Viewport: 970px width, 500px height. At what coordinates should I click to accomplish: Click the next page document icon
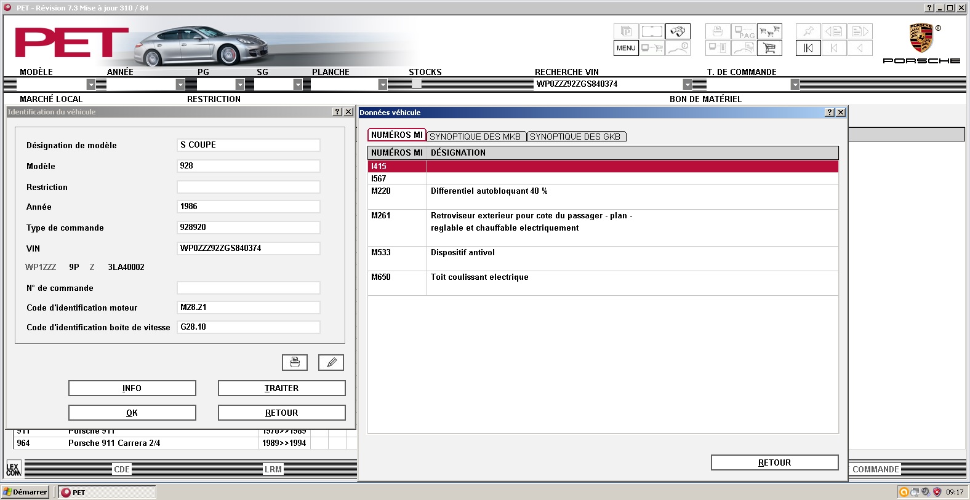click(x=860, y=31)
